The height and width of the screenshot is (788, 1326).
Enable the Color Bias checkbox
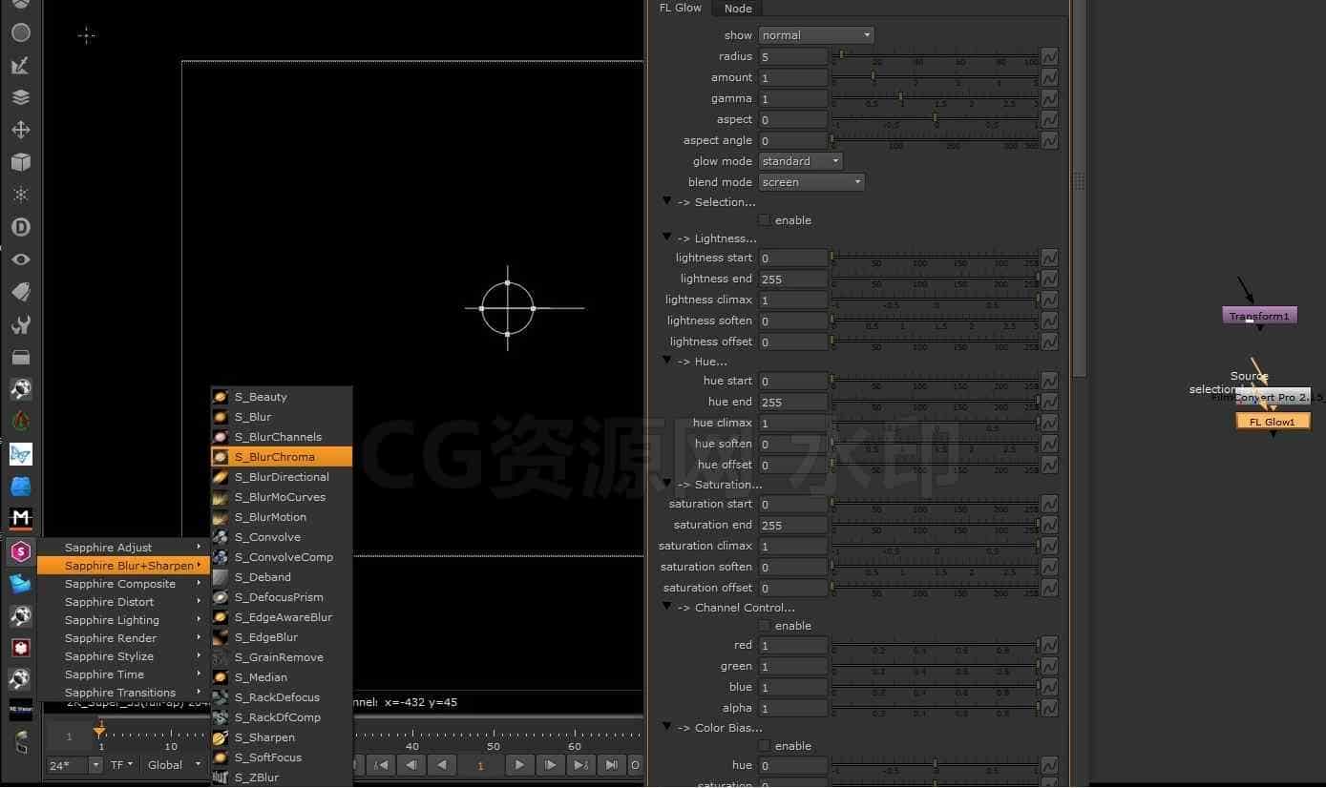coord(764,746)
